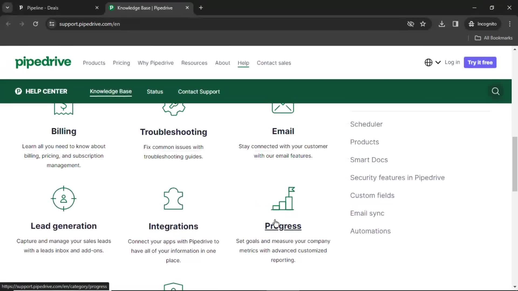Click the Lead generation target icon
Image resolution: width=518 pixels, height=291 pixels.
tap(64, 199)
